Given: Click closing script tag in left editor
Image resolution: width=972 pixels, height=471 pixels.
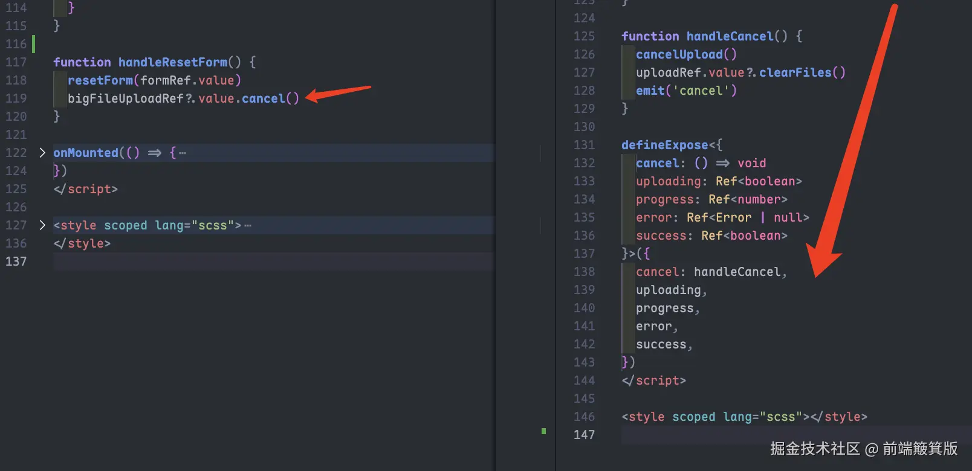Looking at the screenshot, I should click(85, 189).
